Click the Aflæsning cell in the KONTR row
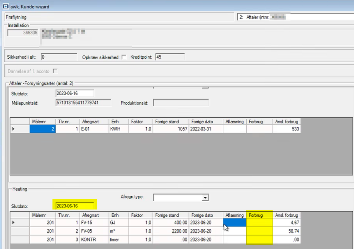 [x=234, y=239]
